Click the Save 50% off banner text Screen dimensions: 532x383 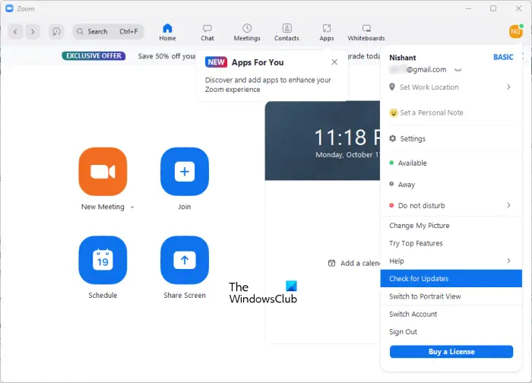pos(166,56)
